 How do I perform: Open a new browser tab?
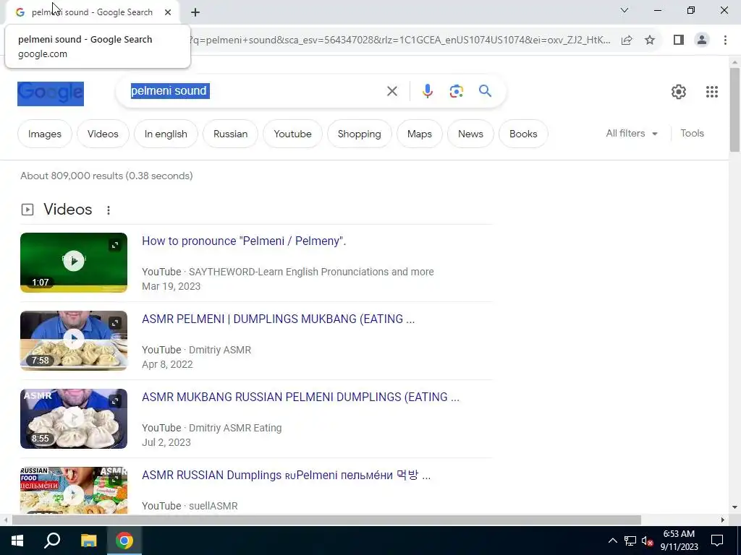tap(195, 12)
